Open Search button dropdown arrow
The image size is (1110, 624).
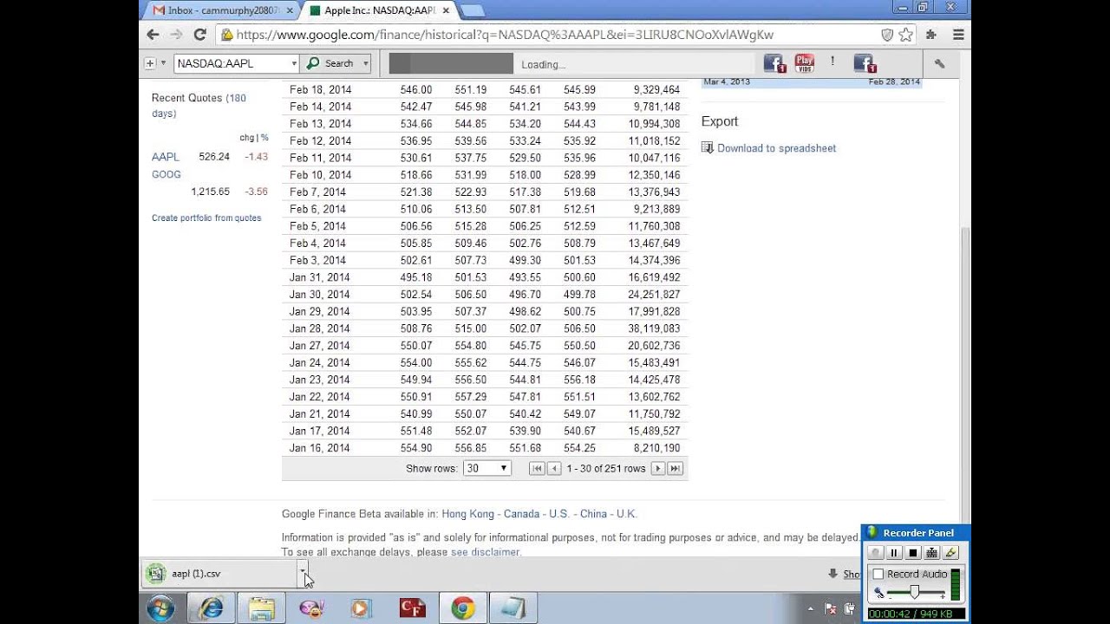(x=366, y=63)
